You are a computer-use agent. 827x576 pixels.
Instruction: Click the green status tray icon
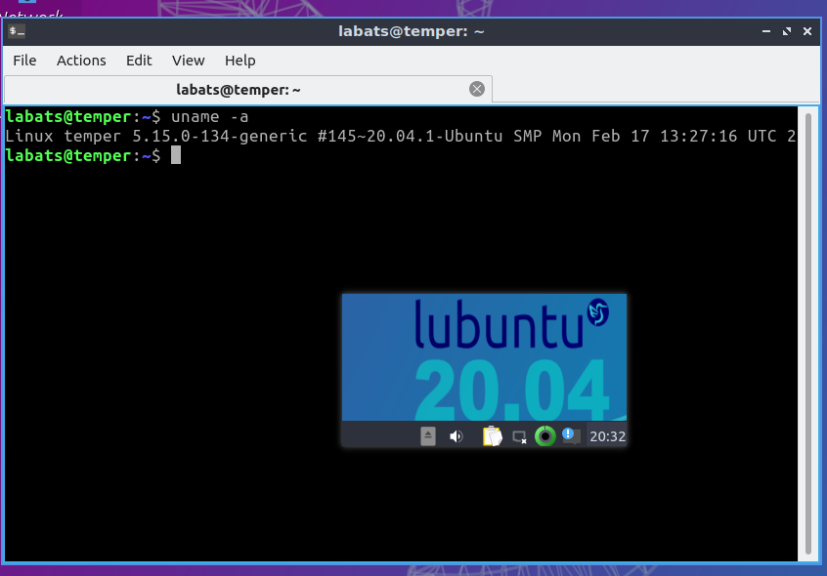tap(544, 436)
